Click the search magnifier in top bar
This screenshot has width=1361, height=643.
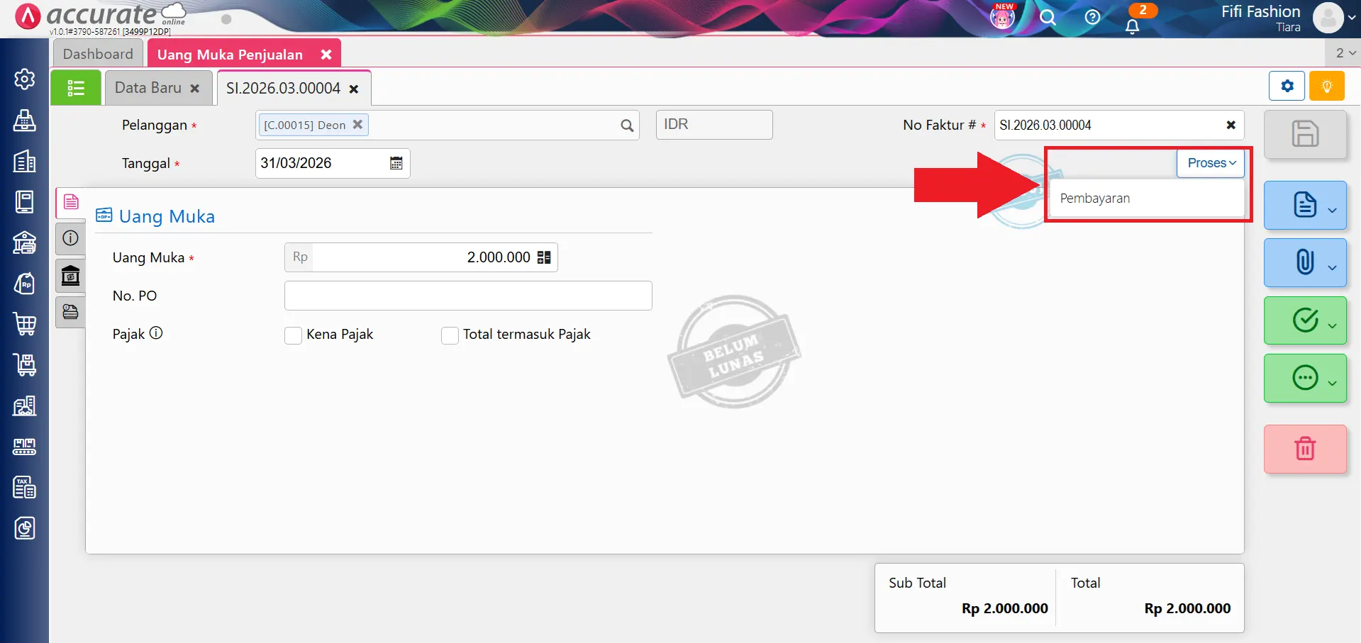tap(1048, 18)
